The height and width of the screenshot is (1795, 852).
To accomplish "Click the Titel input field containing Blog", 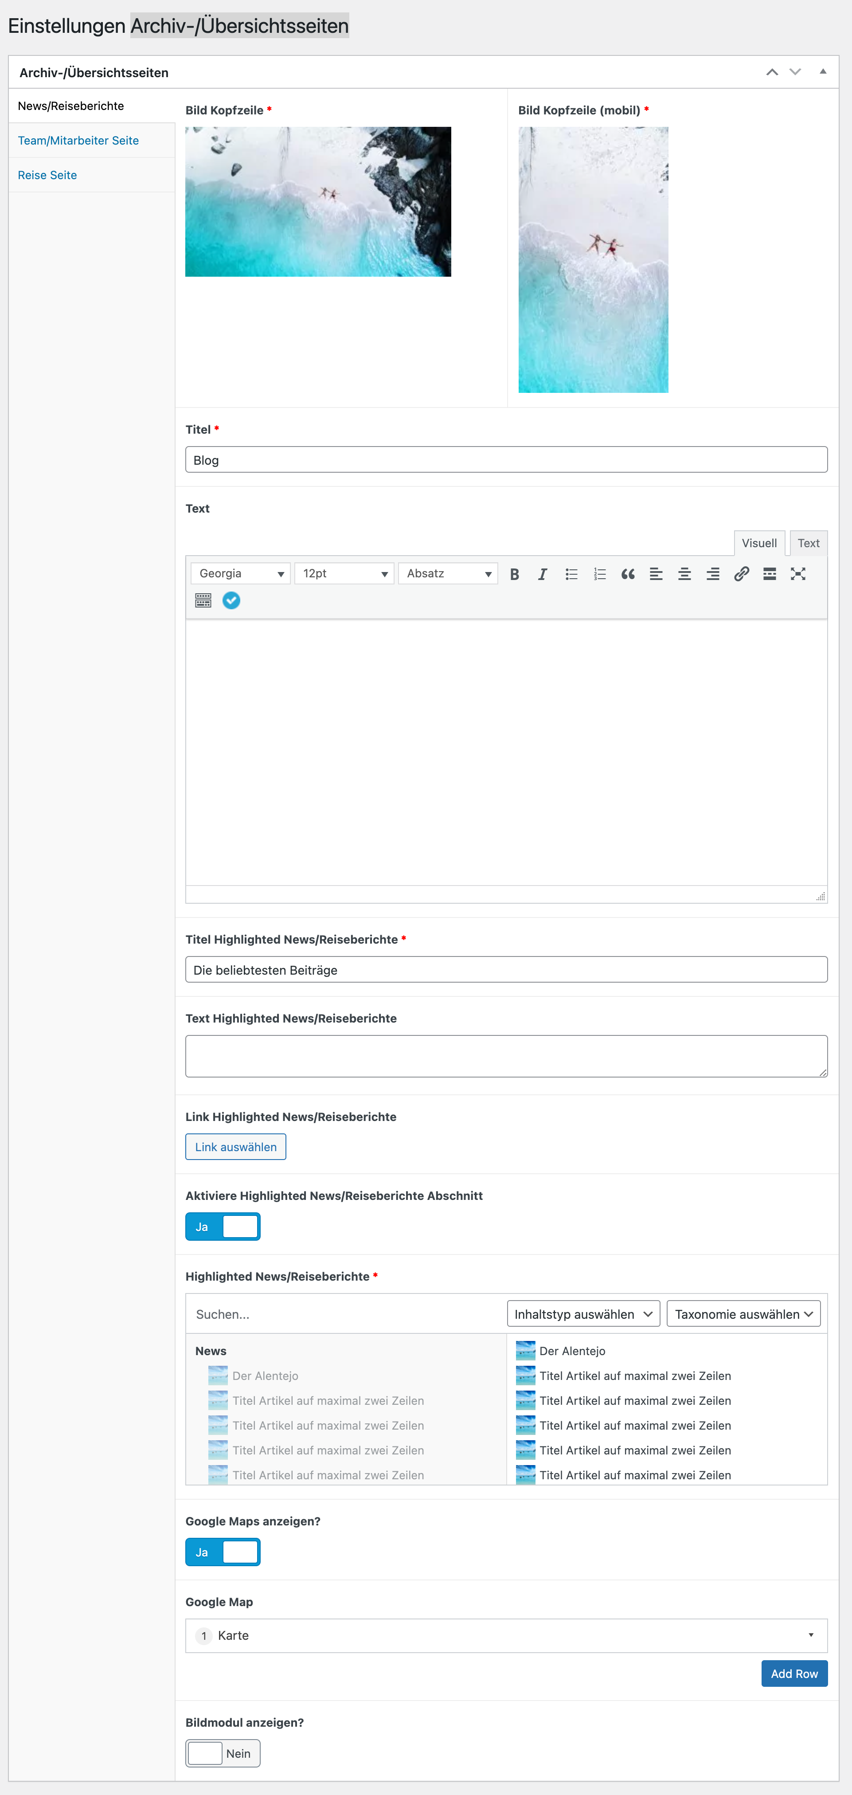I will tap(506, 460).
